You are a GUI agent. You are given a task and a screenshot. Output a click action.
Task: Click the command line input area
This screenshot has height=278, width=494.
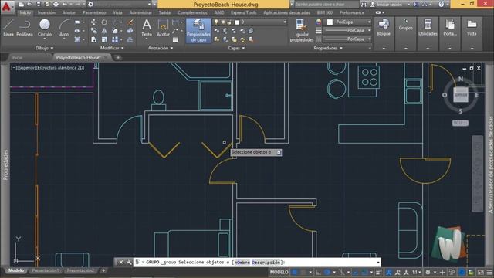257,263
